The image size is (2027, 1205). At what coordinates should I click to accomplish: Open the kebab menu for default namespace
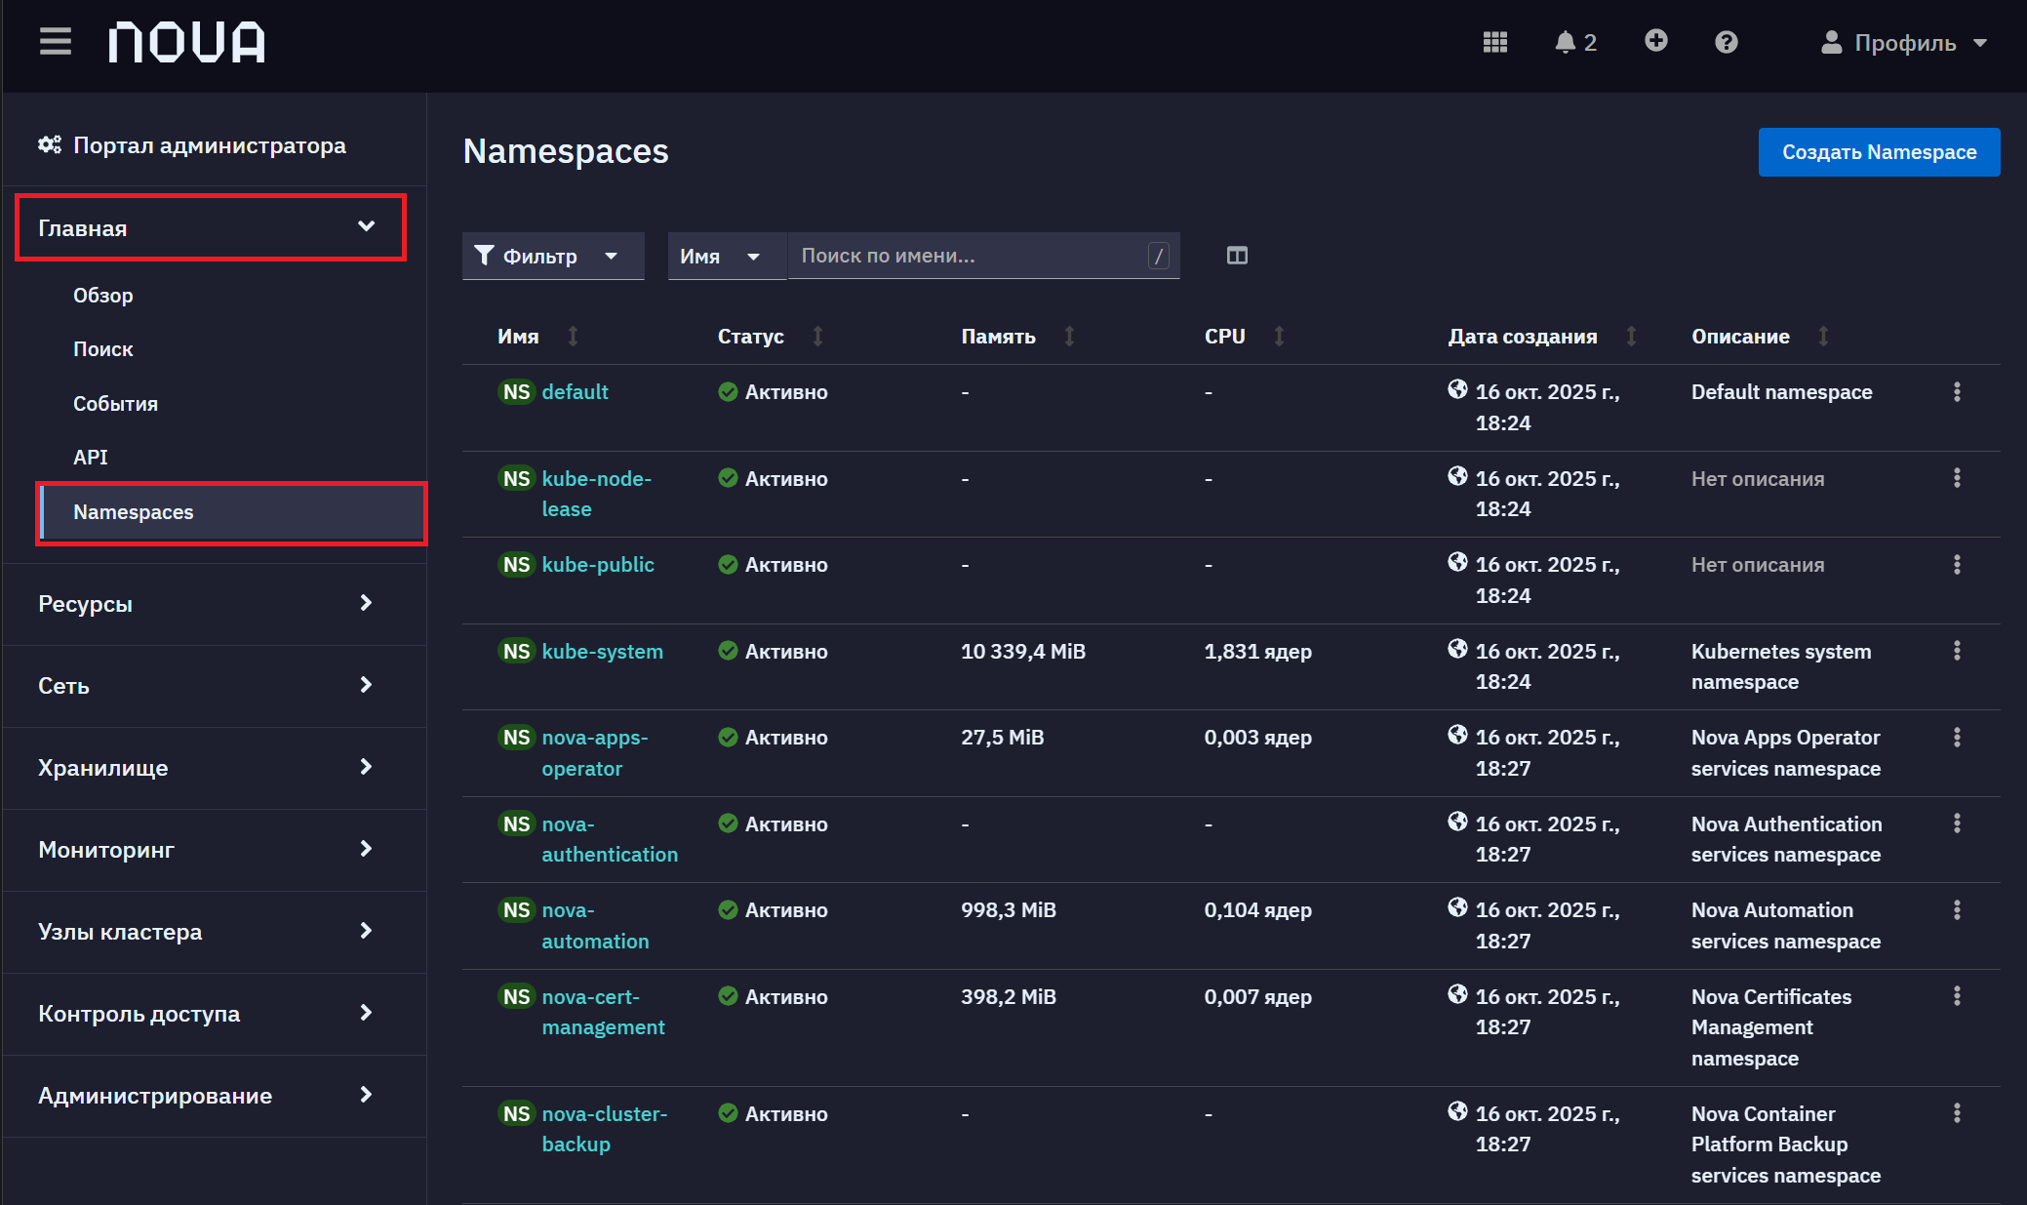coord(1957,392)
